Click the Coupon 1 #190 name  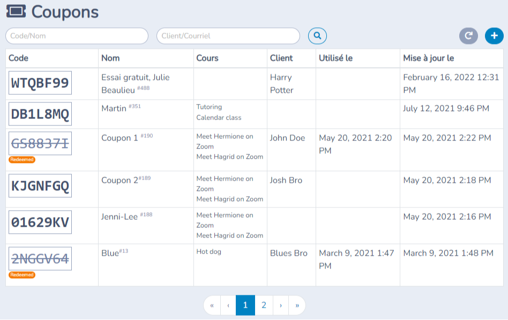click(127, 137)
